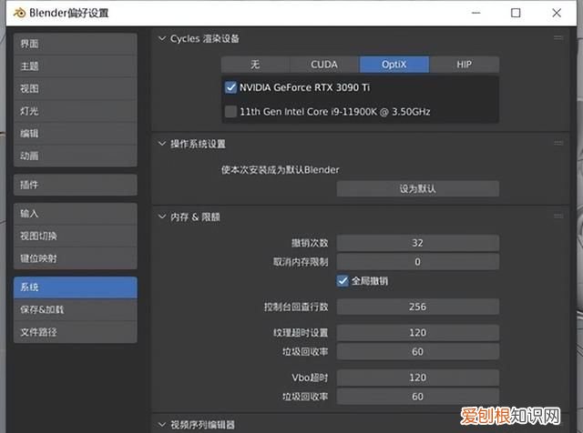The height and width of the screenshot is (433, 583).
Task: Click the Vbo超时 field showing 120
Action: 418,378
